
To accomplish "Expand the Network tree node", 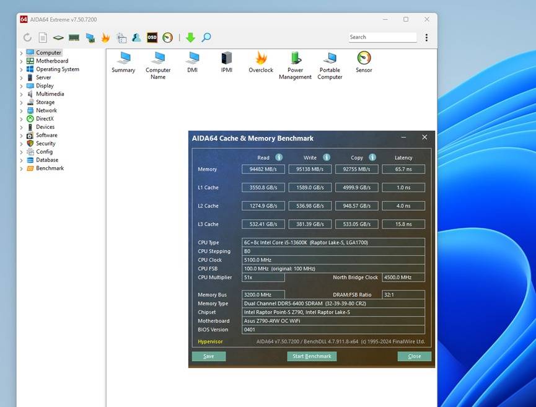I will 21,111.
